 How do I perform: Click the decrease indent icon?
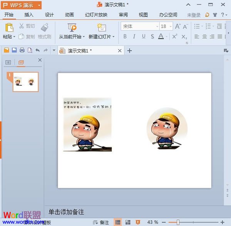point(219,26)
